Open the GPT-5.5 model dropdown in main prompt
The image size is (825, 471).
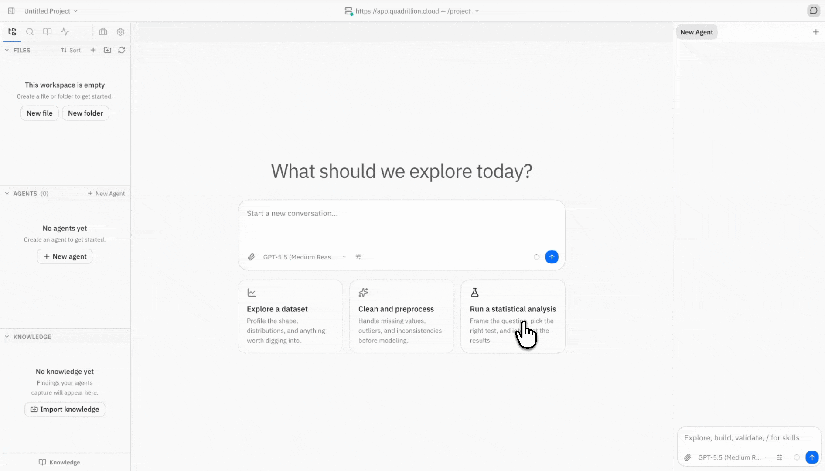click(304, 257)
